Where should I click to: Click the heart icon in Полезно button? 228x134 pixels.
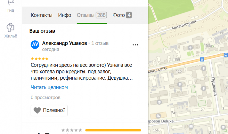tap(37, 111)
